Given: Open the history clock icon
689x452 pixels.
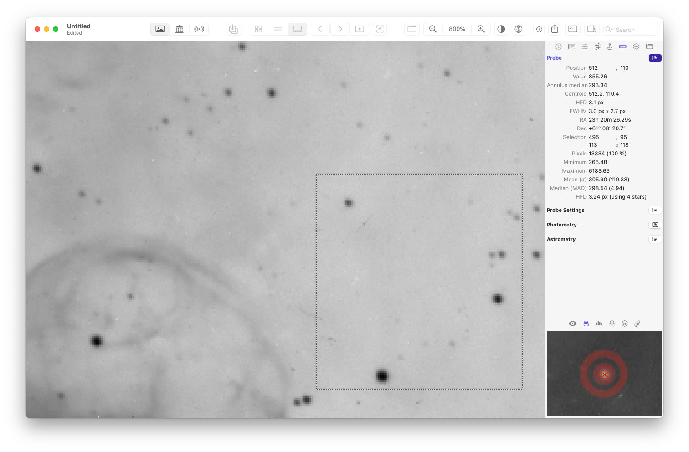Looking at the screenshot, I should click(539, 29).
